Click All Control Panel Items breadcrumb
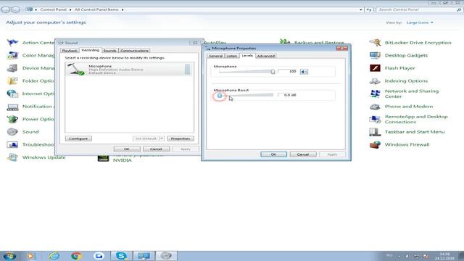This screenshot has height=261, width=464. point(96,9)
